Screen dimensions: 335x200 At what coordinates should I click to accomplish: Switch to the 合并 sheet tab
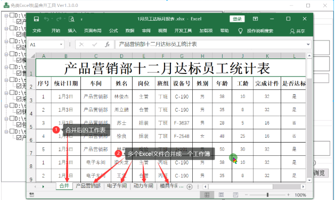64,186
